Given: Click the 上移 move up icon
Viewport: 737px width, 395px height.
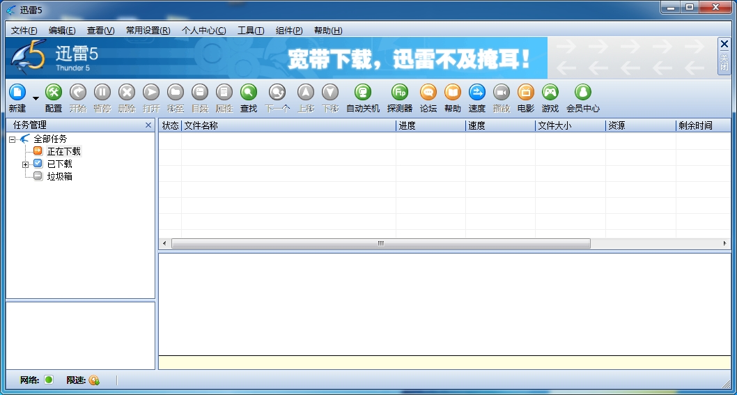Looking at the screenshot, I should 306,92.
